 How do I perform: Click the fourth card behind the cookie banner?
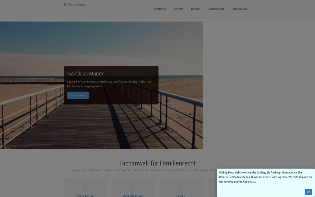[213, 188]
